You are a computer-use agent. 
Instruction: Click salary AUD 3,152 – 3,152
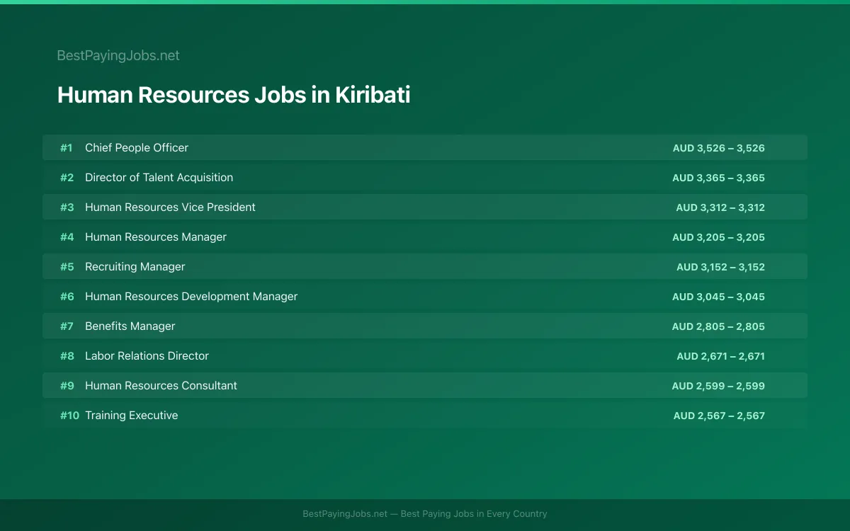720,267
